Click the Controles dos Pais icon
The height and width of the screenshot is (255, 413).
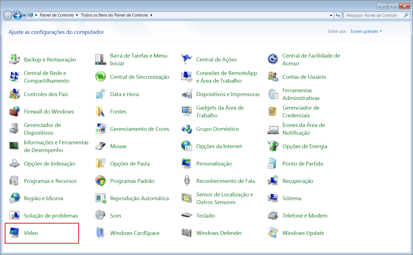[x=14, y=94]
